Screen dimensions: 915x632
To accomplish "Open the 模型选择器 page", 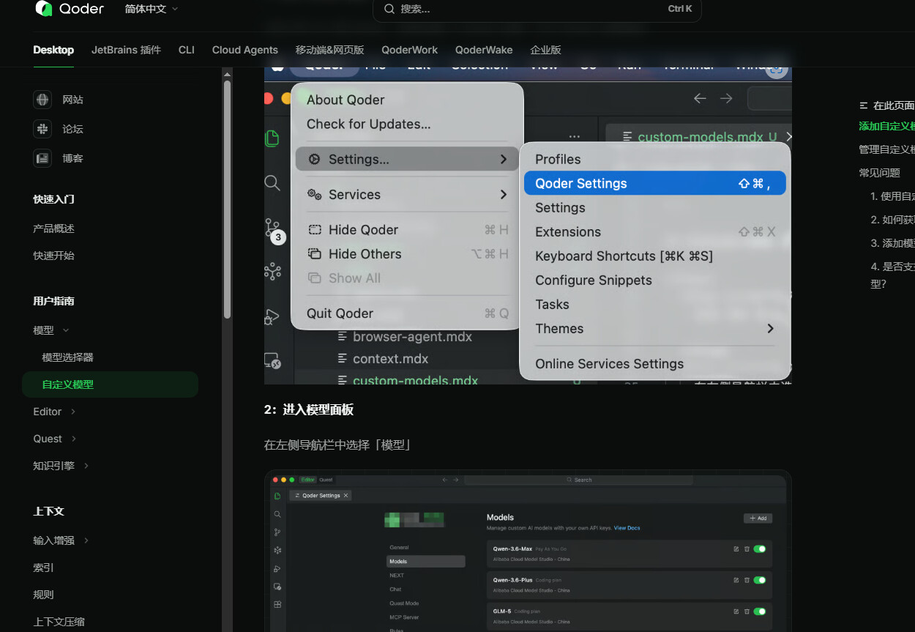I will [x=67, y=357].
